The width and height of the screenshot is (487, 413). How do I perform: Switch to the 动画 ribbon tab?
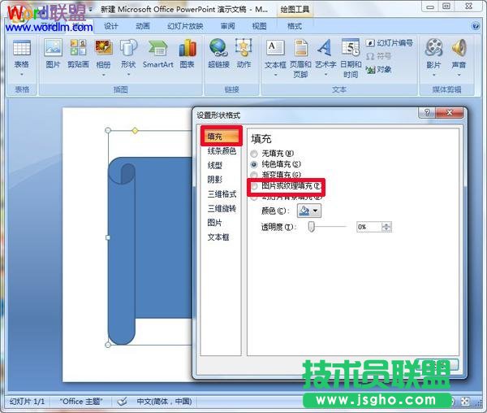(143, 26)
